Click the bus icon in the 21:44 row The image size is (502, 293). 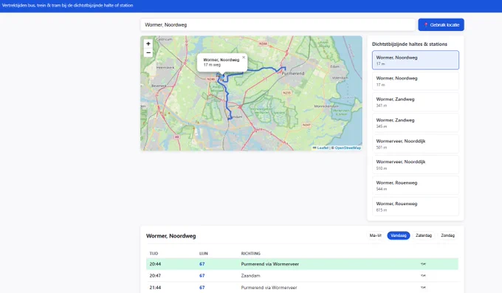(423, 287)
